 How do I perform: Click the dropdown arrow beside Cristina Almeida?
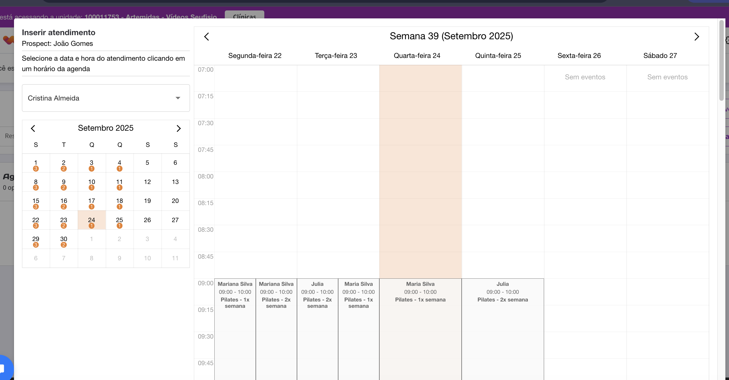[x=178, y=98]
